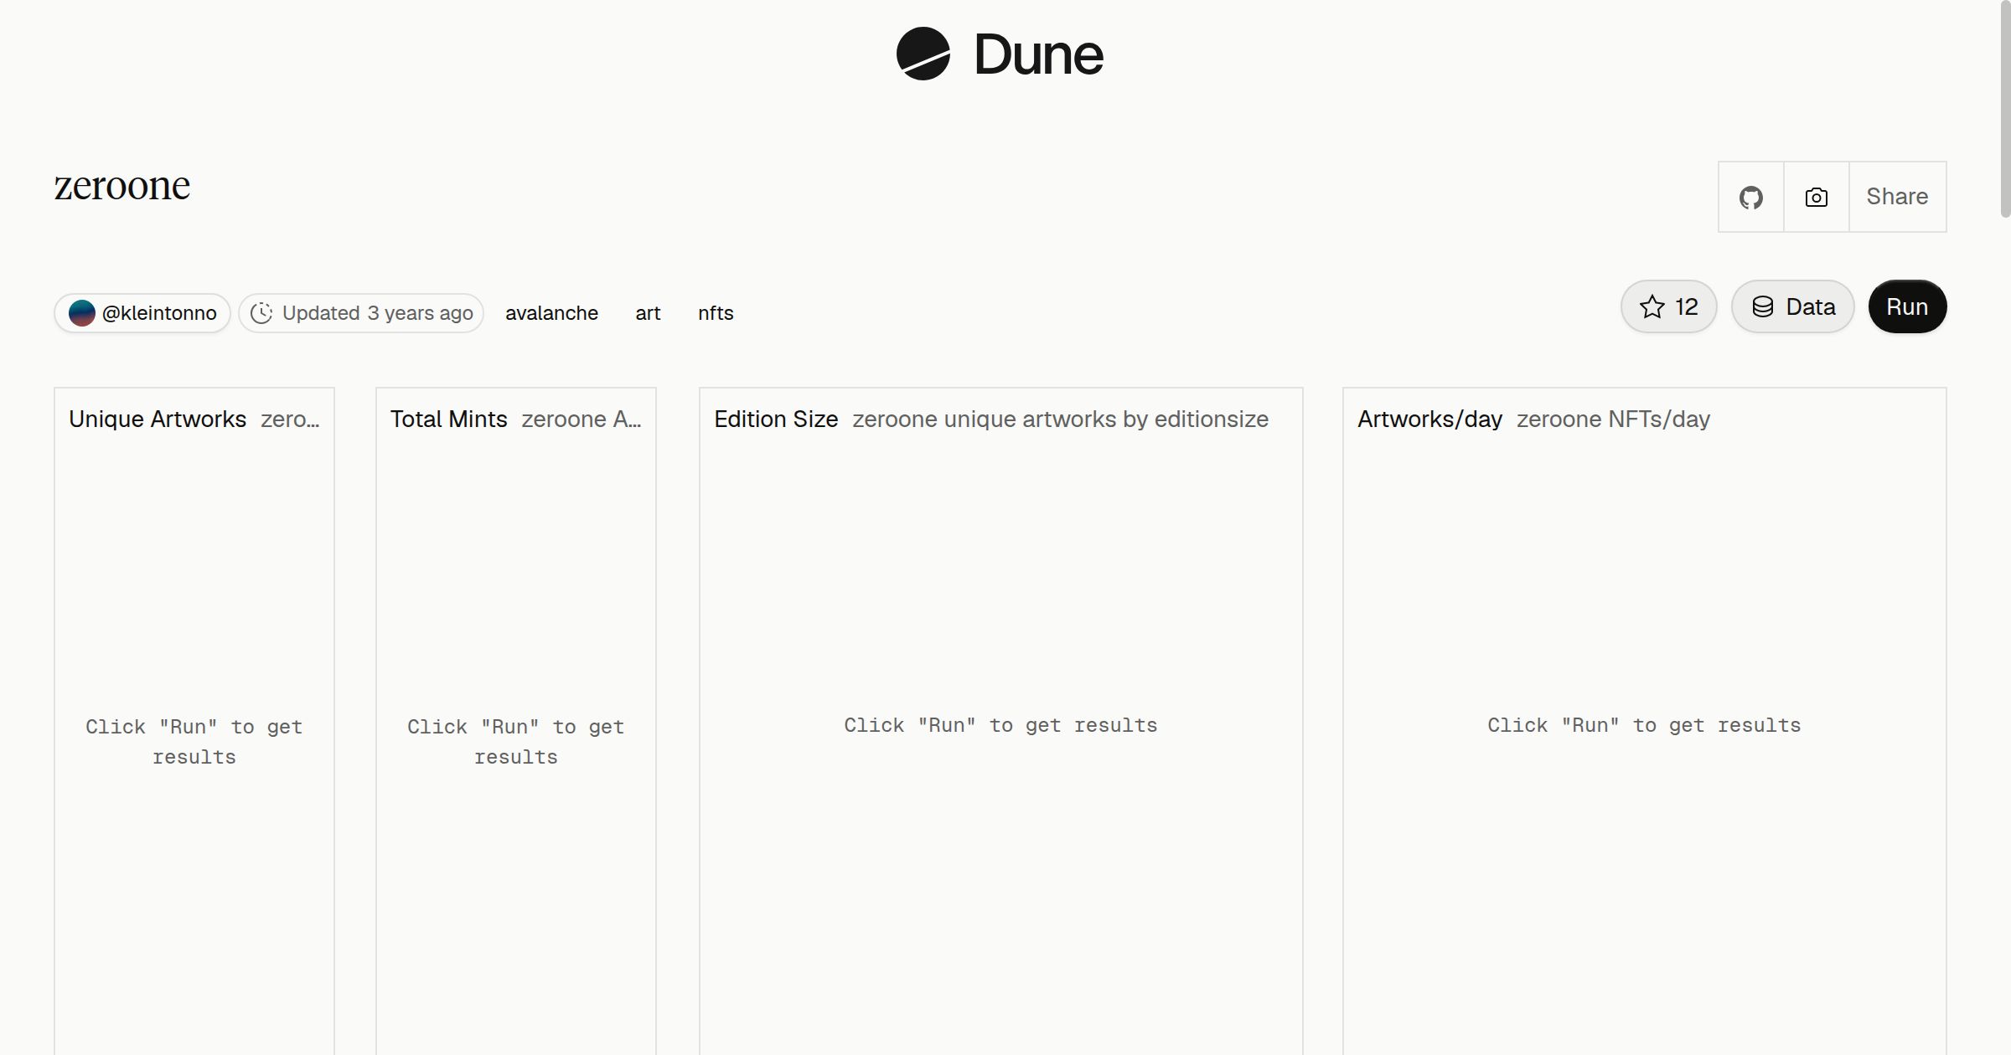
Task: Open the GitHub icon button
Action: click(1750, 197)
